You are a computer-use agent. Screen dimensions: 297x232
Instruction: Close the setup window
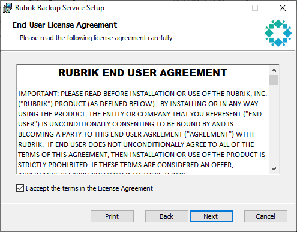tap(283, 8)
